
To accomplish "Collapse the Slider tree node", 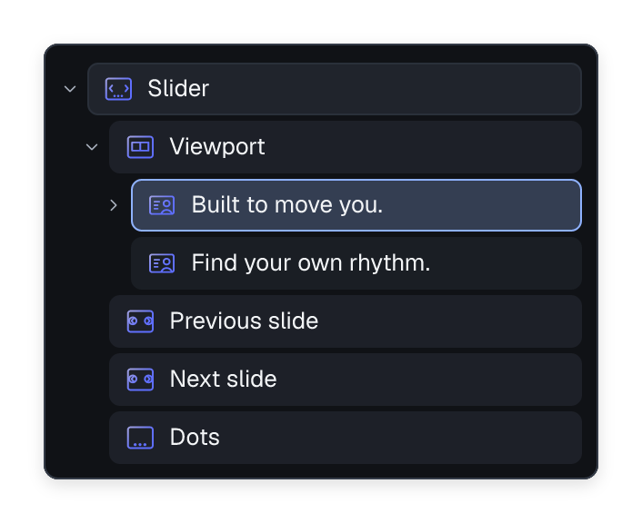I will pos(70,89).
